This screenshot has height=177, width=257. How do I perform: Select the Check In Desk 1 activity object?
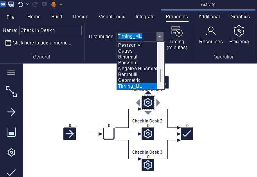pyautogui.click(x=148, y=103)
